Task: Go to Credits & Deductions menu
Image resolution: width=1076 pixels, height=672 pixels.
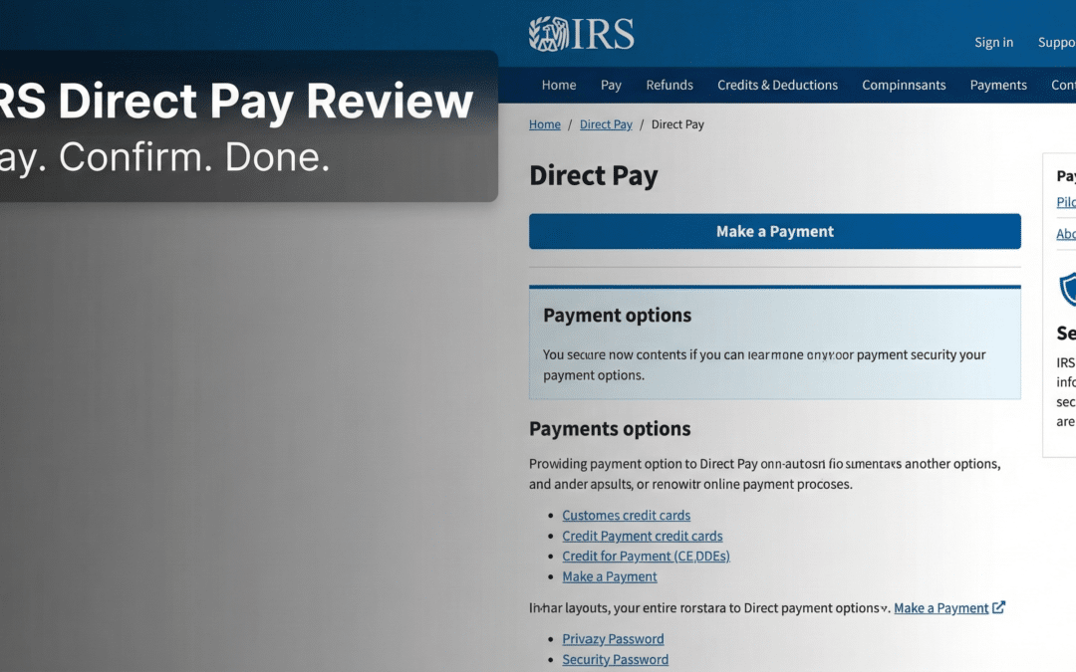Action: [777, 85]
